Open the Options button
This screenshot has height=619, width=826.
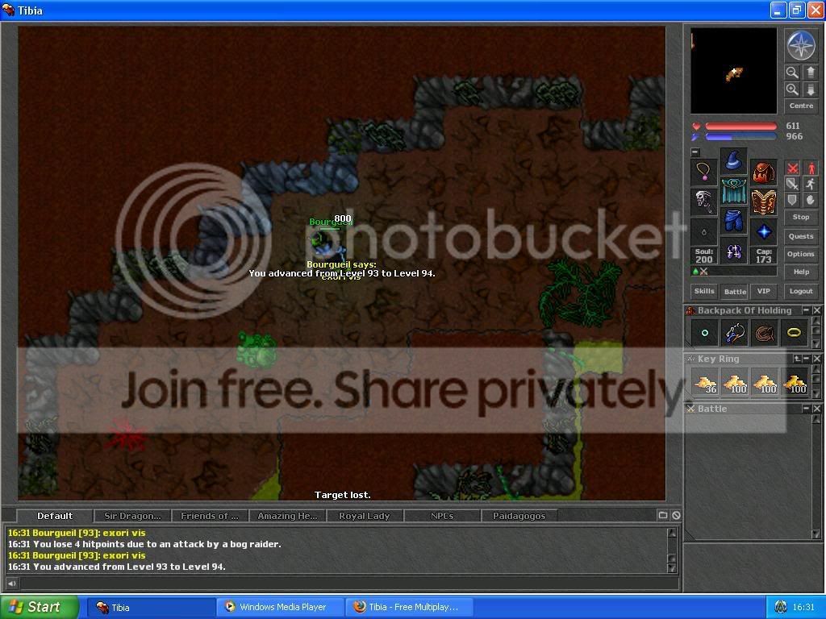[x=801, y=254]
